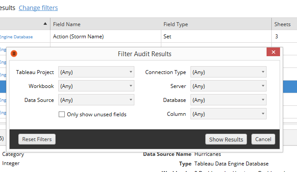
Task: Select the Action (Storm Name) cell
Action: (x=106, y=37)
